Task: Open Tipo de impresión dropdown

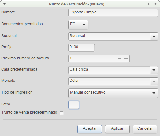Action: click(x=113, y=93)
